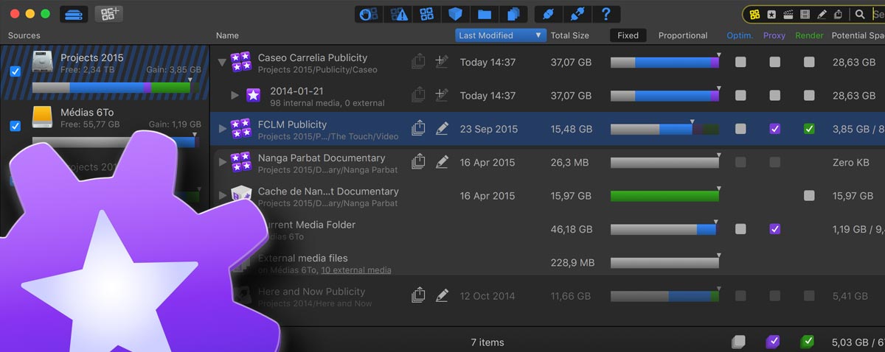Viewport: 885px width, 352px height.
Task: Click the pencil icon on Here and Now Publicity
Action: pyautogui.click(x=442, y=295)
